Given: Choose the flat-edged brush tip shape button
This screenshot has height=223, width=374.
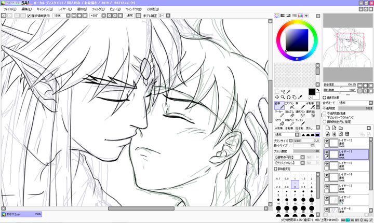Looking at the screenshot, I should (x=317, y=135).
